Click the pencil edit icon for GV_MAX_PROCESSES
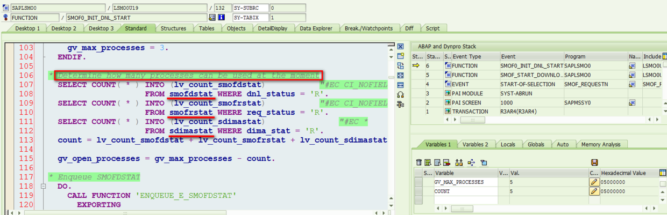This screenshot has height=215, width=667. [x=594, y=182]
